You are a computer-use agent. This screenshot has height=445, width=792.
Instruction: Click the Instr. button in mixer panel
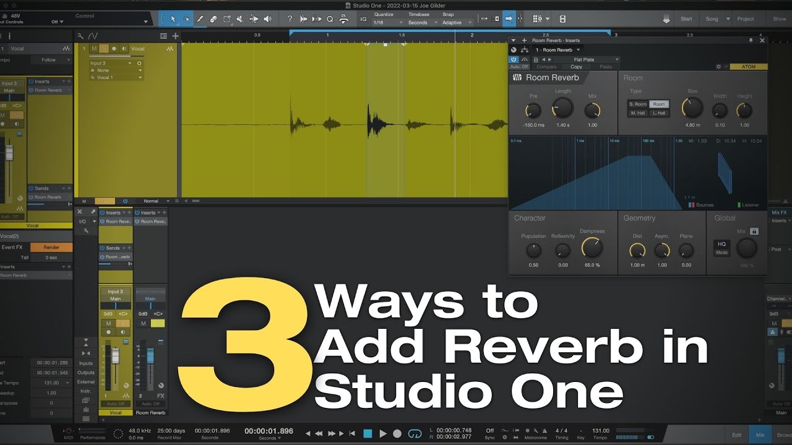point(86,391)
